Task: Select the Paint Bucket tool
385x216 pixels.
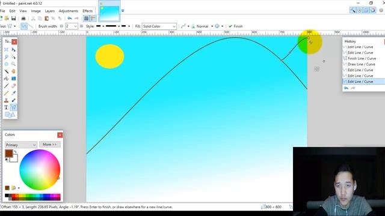Action: coord(7,79)
